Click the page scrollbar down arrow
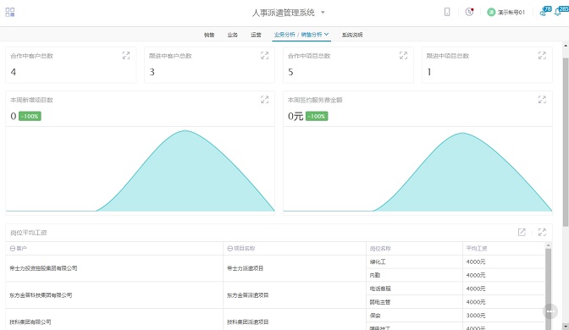This screenshot has height=330, width=569. point(566,327)
